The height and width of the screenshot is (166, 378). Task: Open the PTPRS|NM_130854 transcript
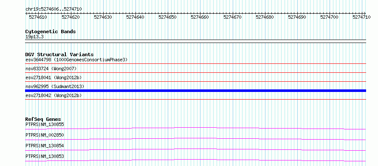point(45,146)
